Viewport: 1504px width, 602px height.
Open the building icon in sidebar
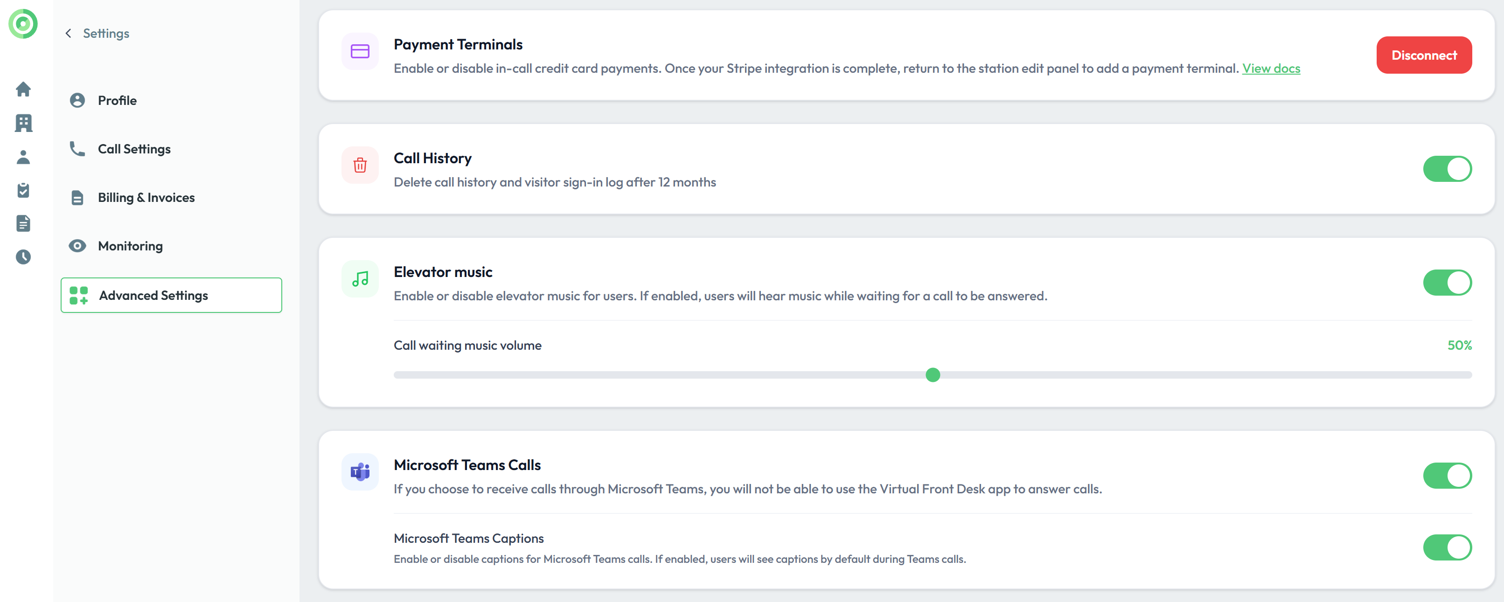click(x=23, y=123)
